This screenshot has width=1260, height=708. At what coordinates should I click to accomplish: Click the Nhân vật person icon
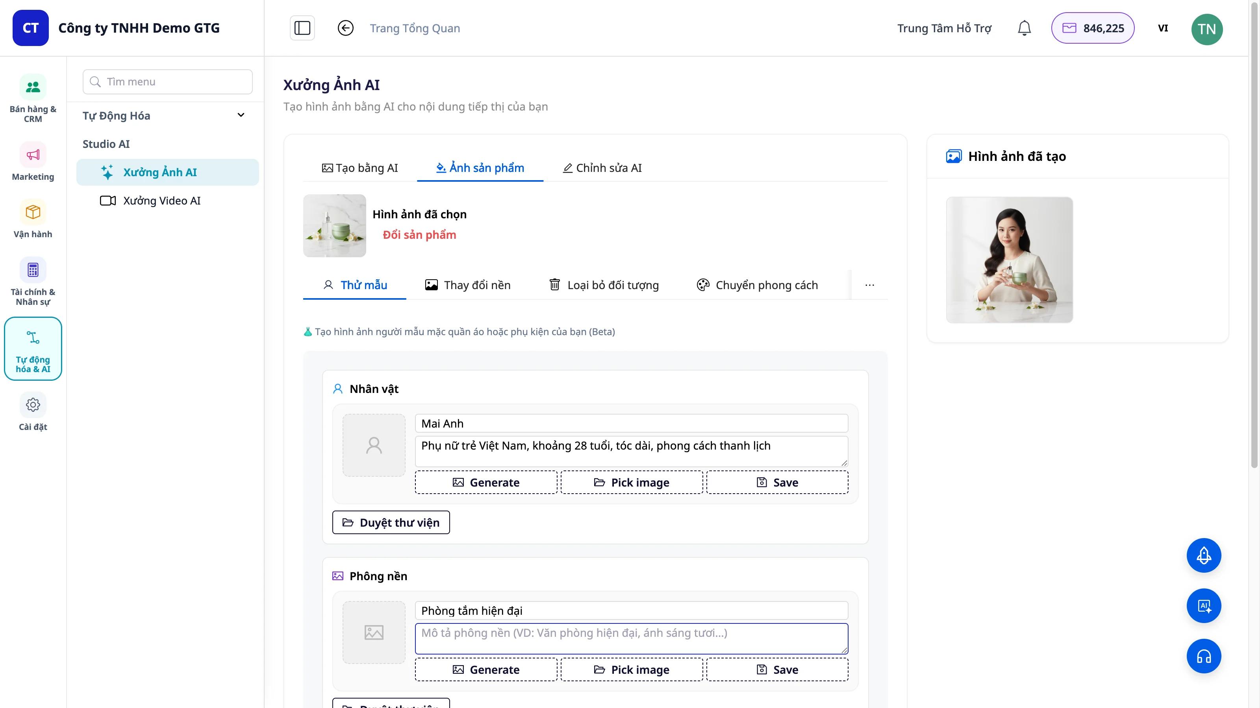click(337, 389)
